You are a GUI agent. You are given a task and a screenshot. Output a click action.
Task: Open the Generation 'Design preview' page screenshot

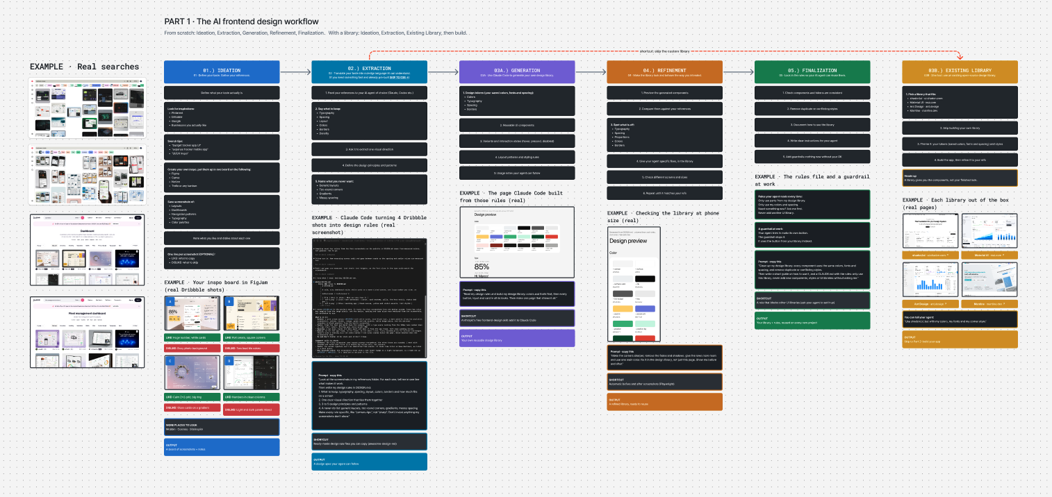(x=517, y=242)
